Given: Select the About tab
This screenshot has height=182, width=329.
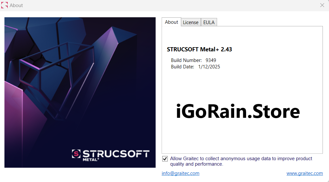Looking at the screenshot, I should (x=171, y=22).
